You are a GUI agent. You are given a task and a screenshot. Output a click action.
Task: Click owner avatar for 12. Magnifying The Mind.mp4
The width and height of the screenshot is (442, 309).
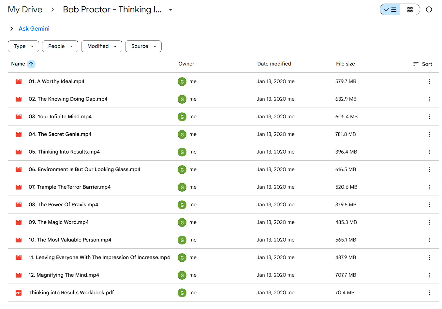click(182, 275)
